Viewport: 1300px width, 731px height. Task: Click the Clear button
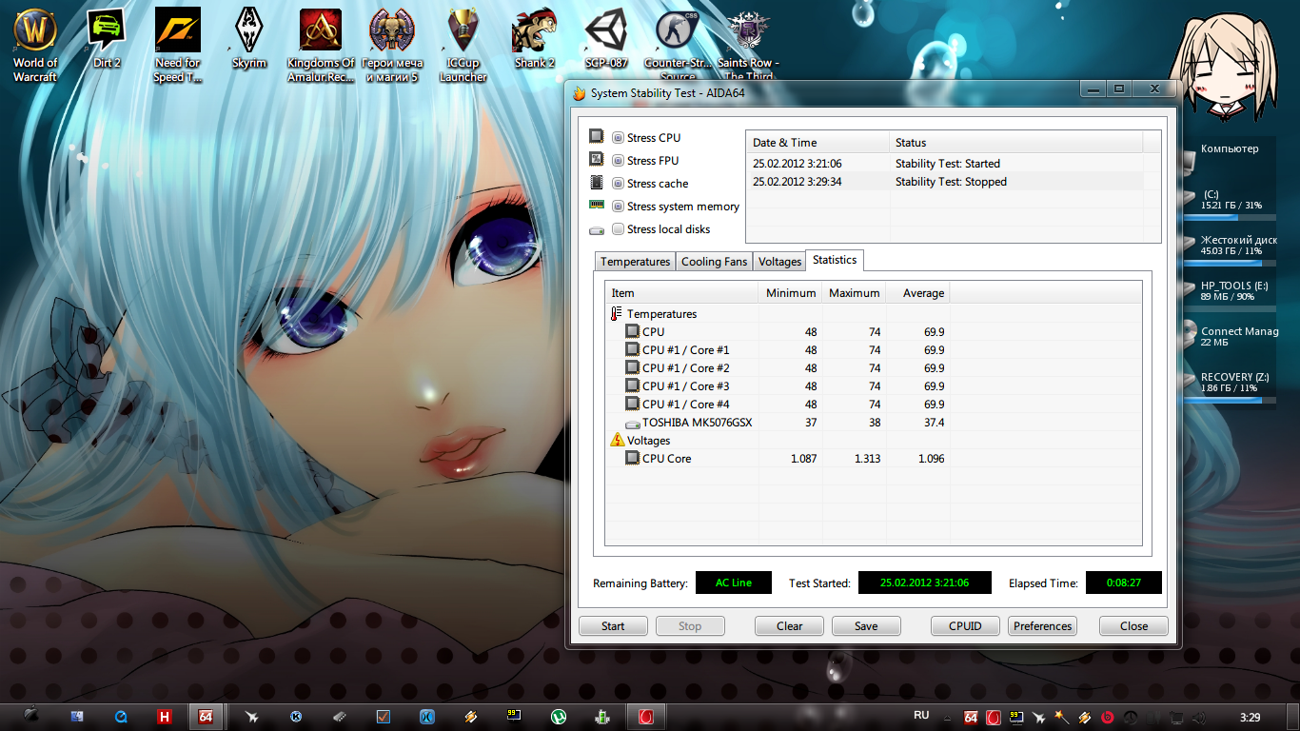(x=789, y=626)
